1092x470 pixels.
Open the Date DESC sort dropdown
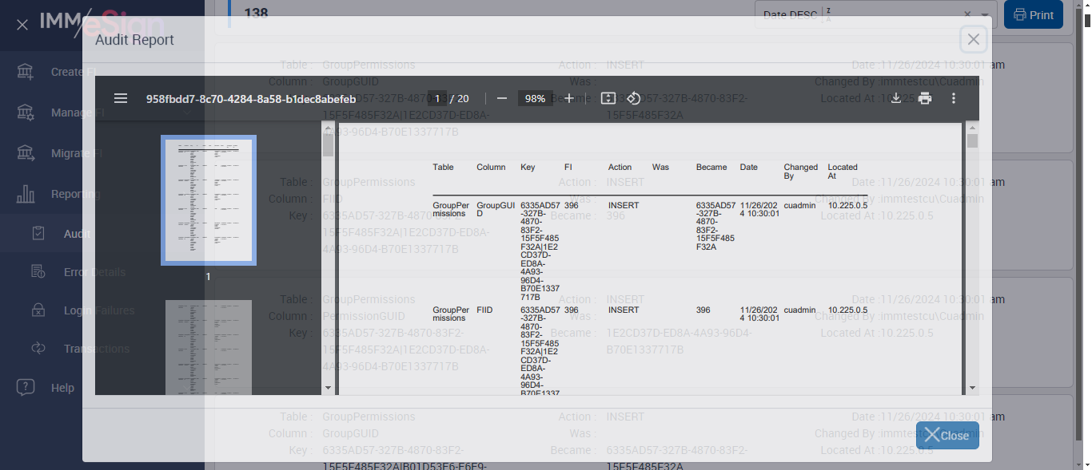tap(986, 14)
